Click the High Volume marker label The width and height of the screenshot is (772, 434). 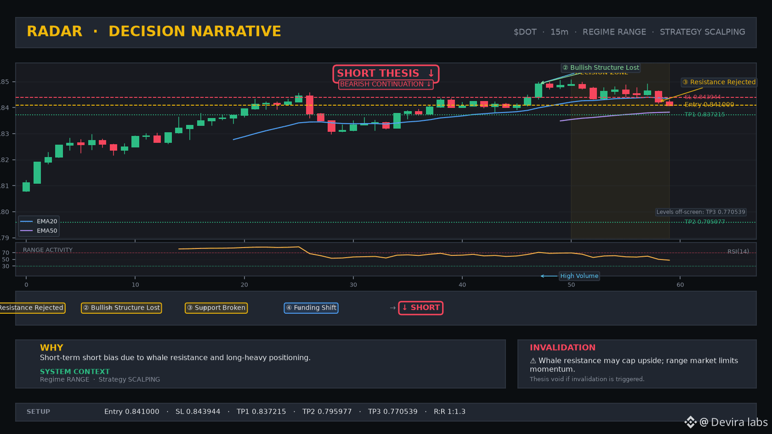pos(579,276)
